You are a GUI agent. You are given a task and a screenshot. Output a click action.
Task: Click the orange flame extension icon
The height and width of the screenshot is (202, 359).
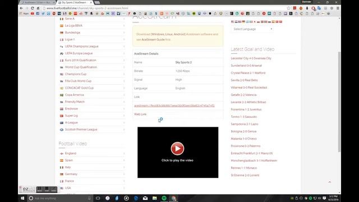(x=301, y=8)
